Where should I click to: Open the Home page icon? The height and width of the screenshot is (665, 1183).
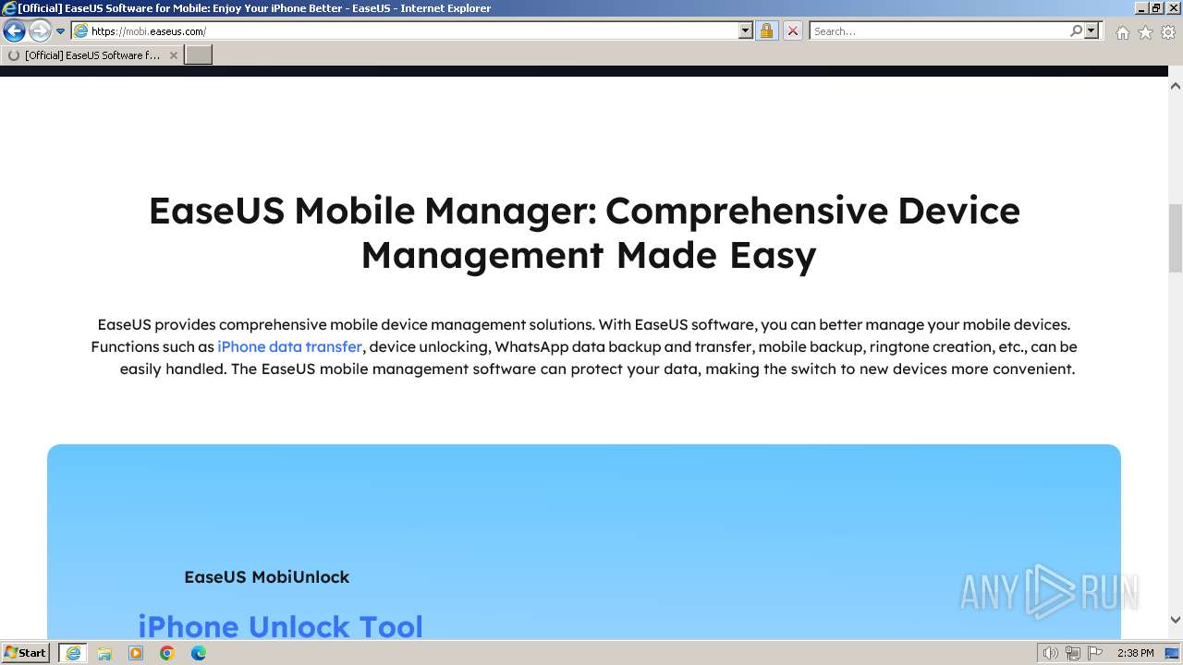[1122, 32]
